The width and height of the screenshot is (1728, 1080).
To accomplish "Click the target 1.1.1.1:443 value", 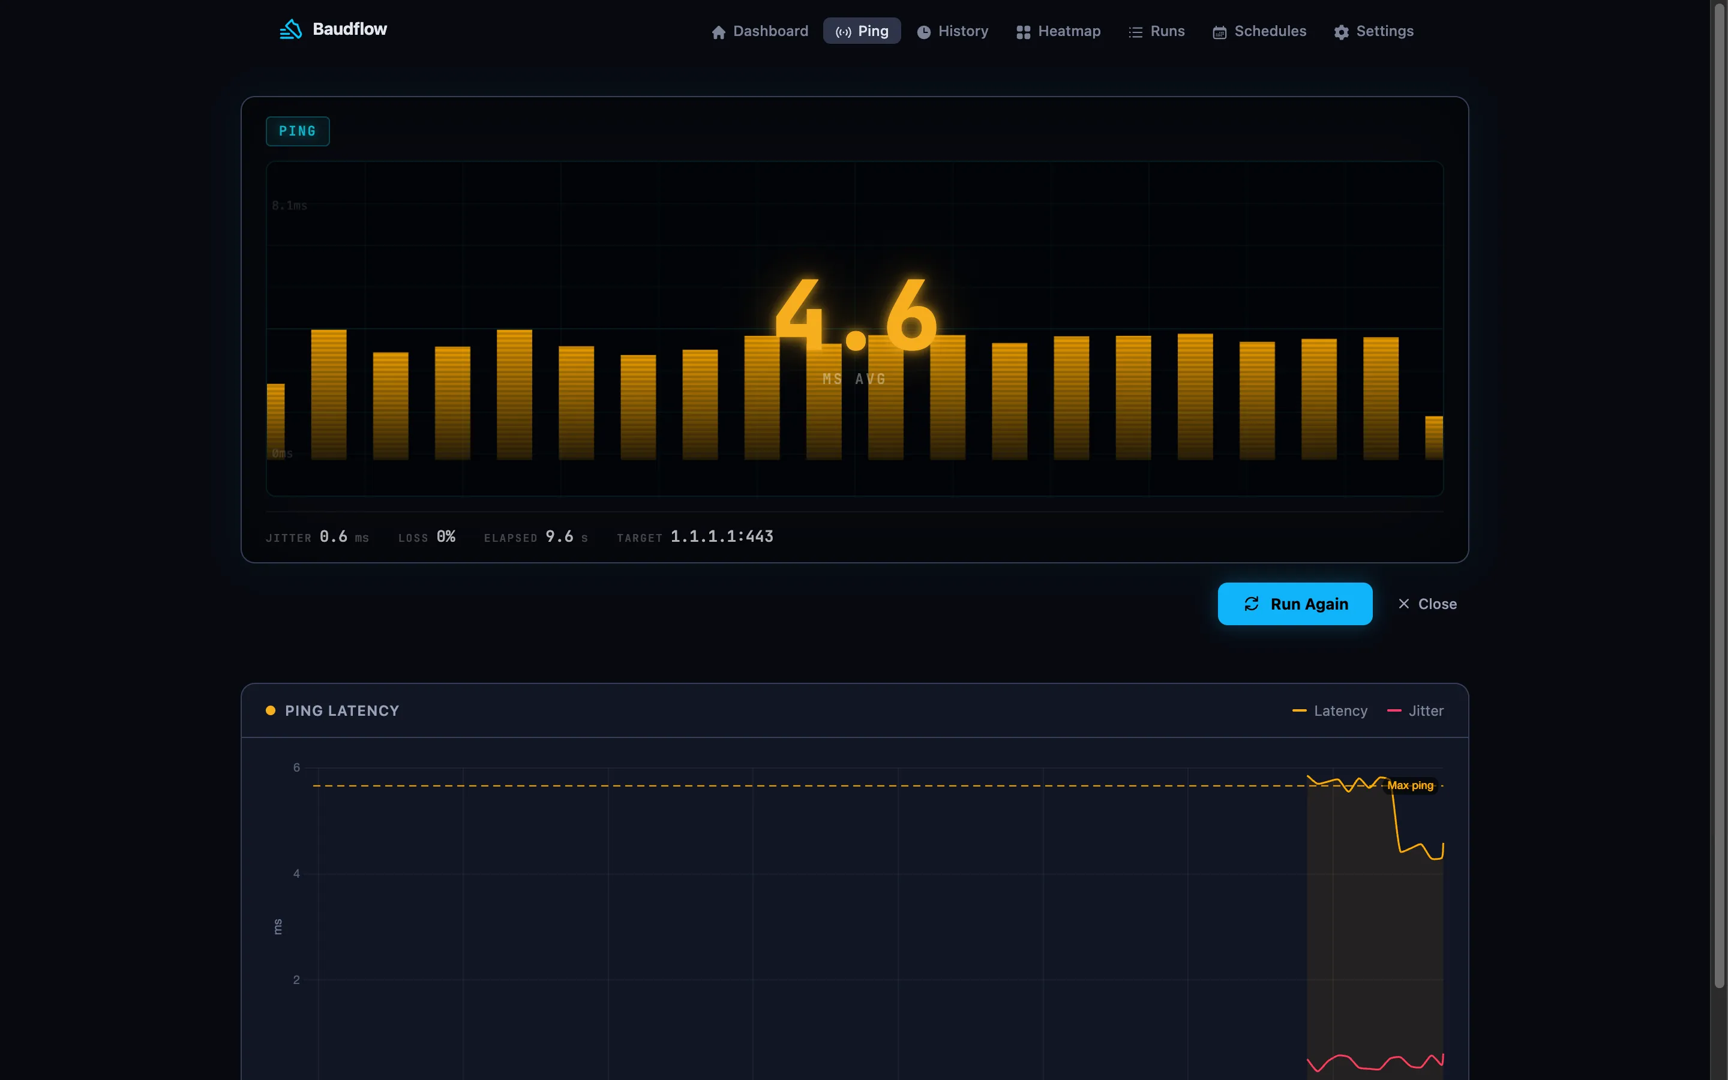I will click(x=722, y=536).
